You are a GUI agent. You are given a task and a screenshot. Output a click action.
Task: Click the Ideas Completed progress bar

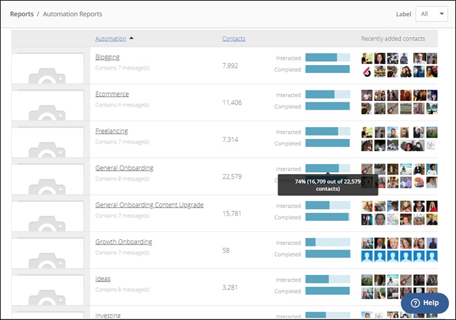[328, 291]
